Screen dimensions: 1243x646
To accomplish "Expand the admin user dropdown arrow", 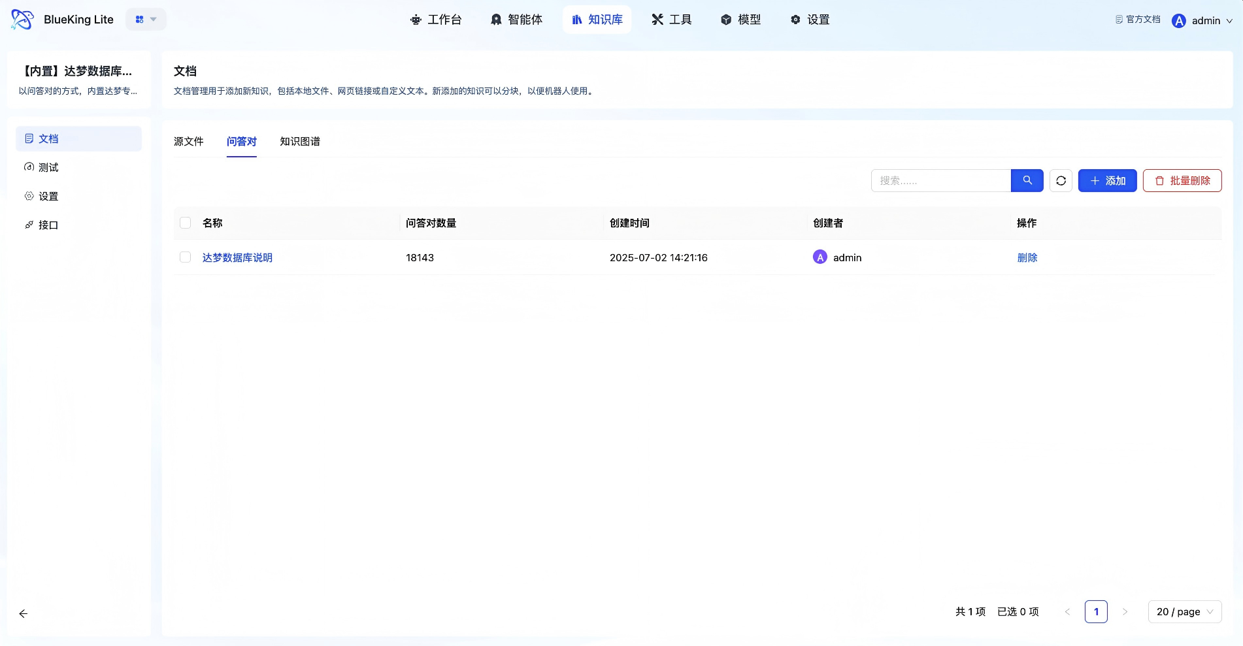I will (1229, 21).
